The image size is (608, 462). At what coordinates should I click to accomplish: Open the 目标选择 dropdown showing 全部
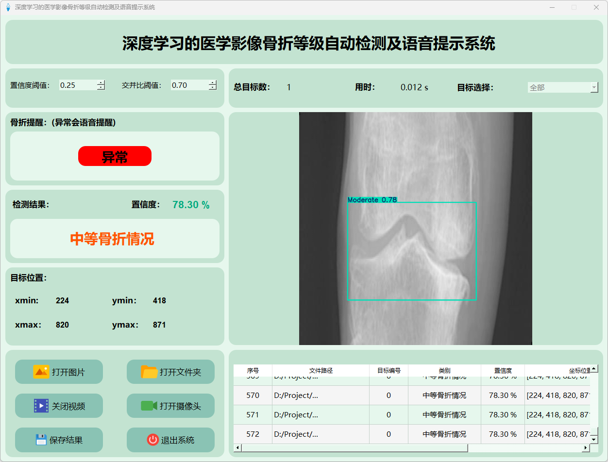[562, 87]
